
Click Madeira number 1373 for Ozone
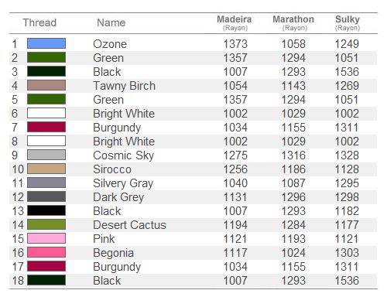[x=235, y=44]
